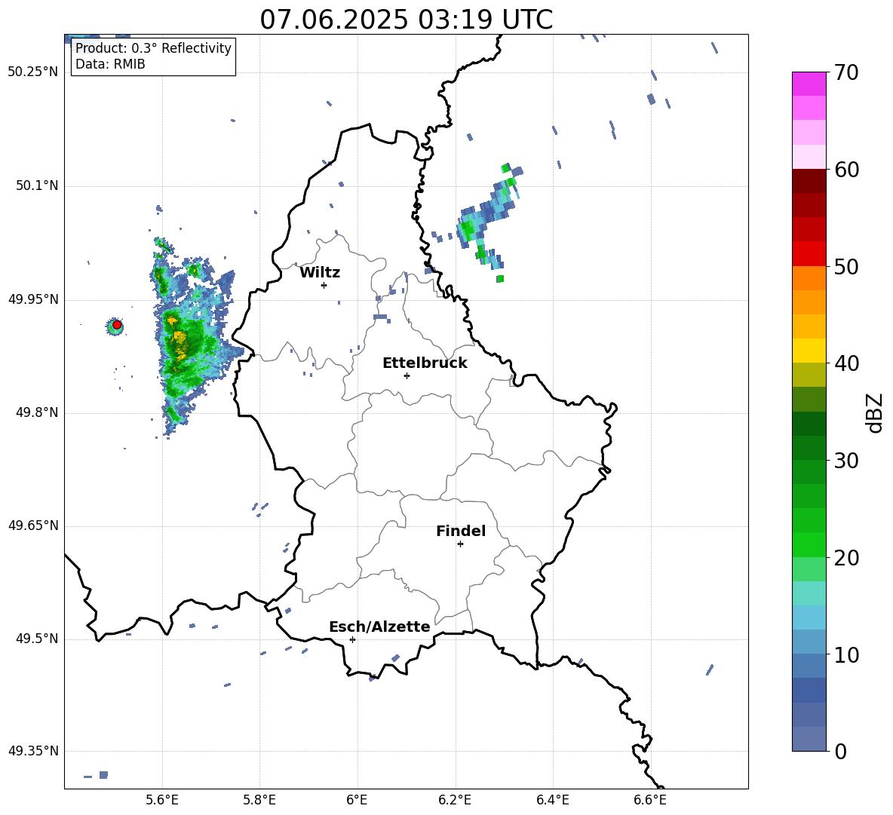The height and width of the screenshot is (815, 893).
Task: Pick the bright red swatch just above 50 dBZ
Action: coord(809,254)
